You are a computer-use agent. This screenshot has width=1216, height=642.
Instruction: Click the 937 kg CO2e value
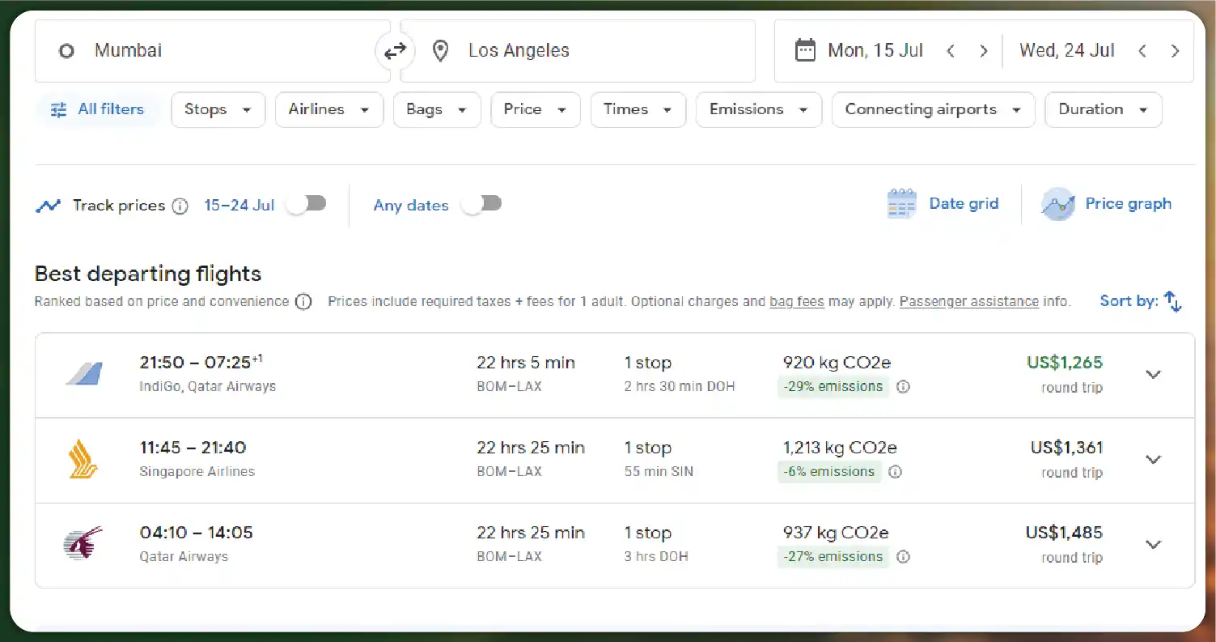tap(836, 533)
